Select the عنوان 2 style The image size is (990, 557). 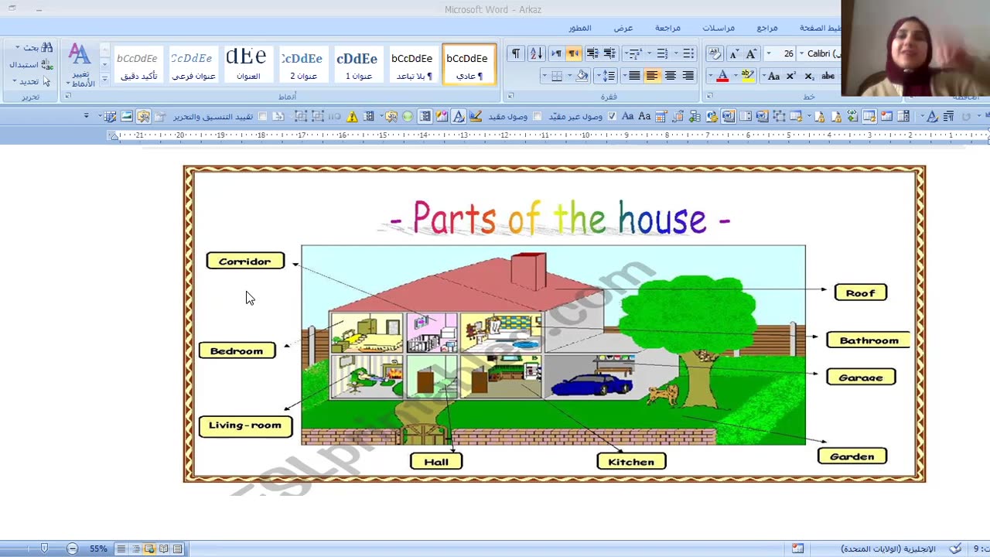pos(302,65)
